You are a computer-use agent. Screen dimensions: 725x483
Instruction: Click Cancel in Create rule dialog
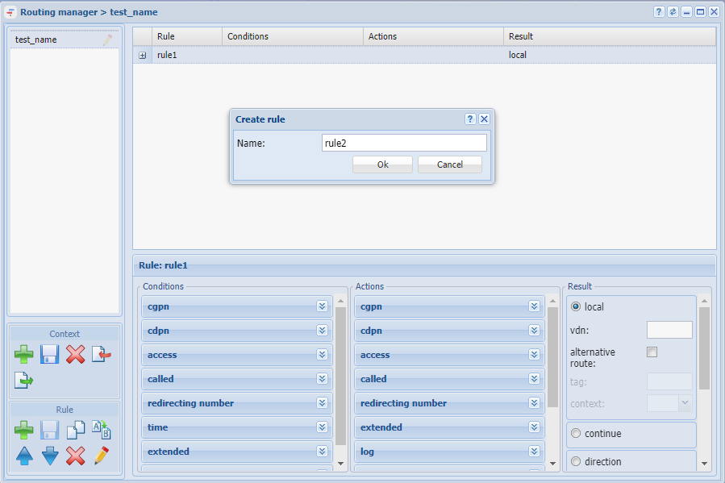(x=450, y=164)
